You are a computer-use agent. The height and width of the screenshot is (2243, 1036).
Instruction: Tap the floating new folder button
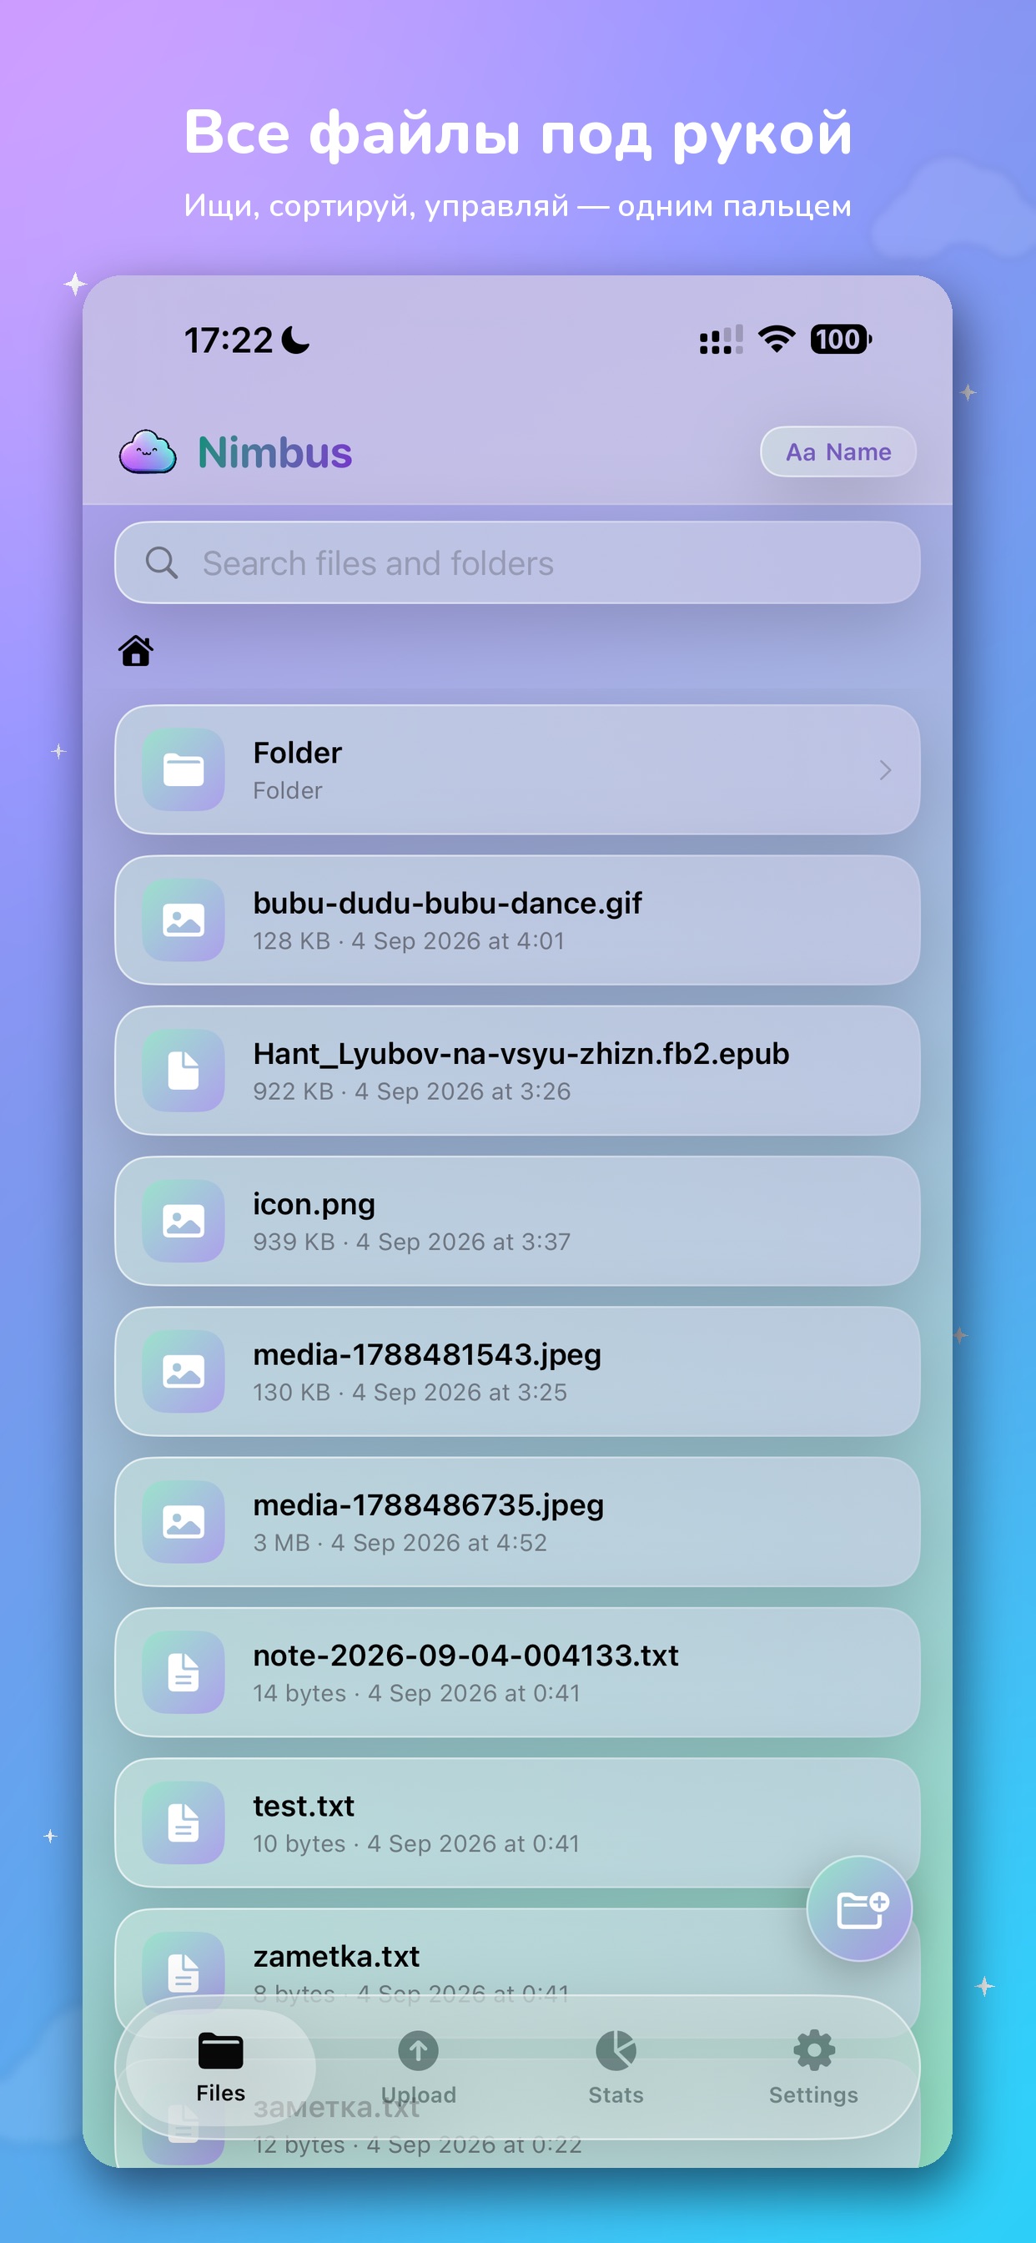point(859,1908)
